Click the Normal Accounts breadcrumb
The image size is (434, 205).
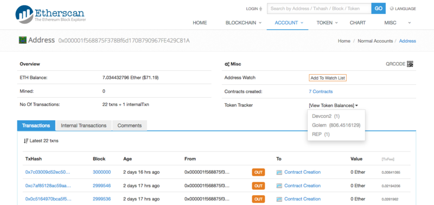click(375, 41)
